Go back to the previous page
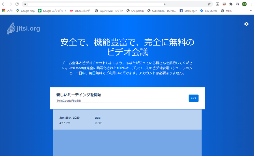 click(3, 4)
